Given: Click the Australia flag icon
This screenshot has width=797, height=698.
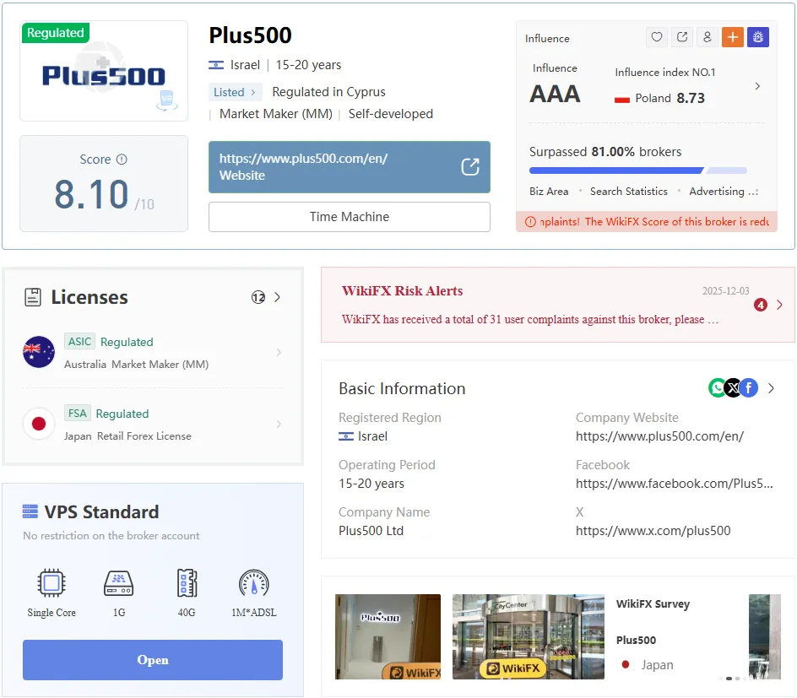Looking at the screenshot, I should pyautogui.click(x=39, y=352).
